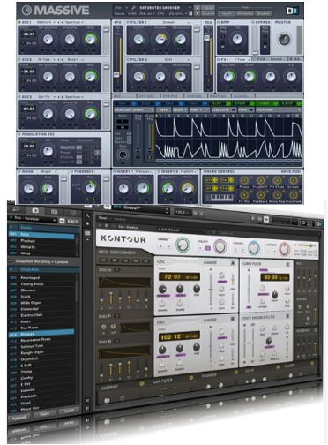
Task: Click the 5 LFO crosshair modulation handle
Action: click(x=228, y=103)
